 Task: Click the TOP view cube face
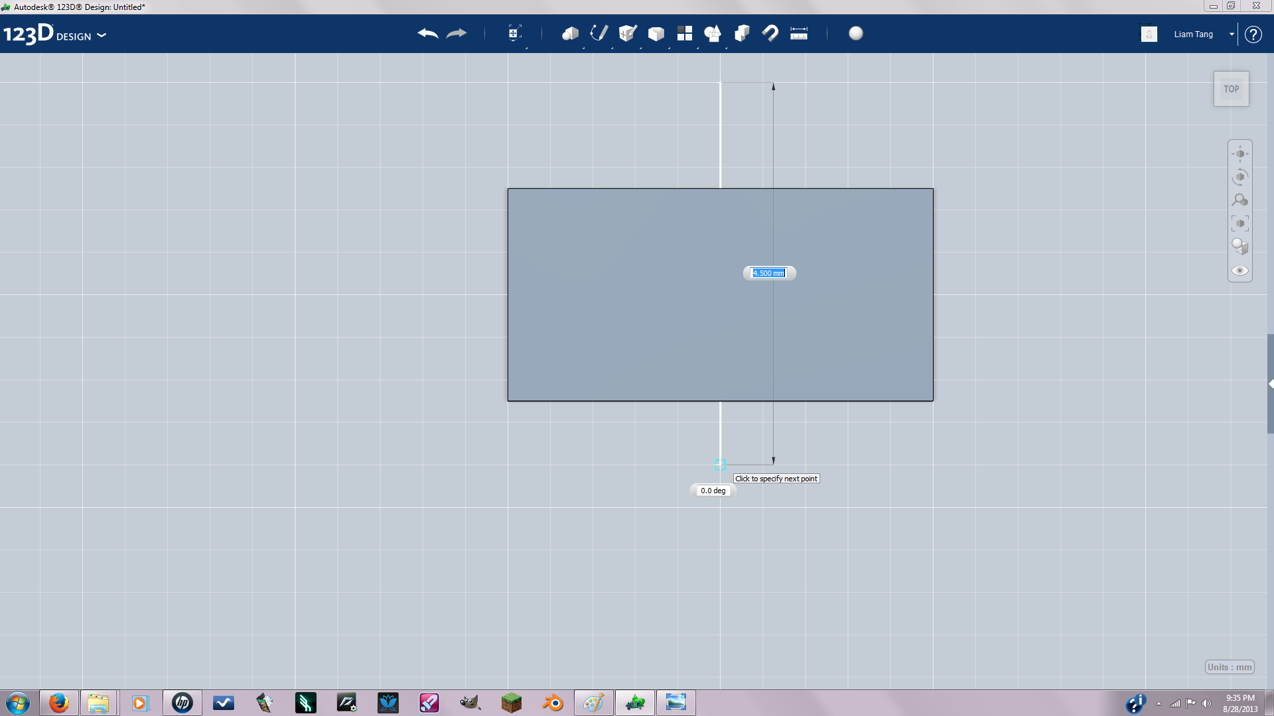(1232, 89)
